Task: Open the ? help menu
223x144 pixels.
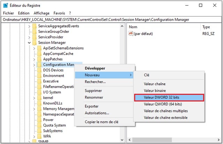Action: click(70, 13)
